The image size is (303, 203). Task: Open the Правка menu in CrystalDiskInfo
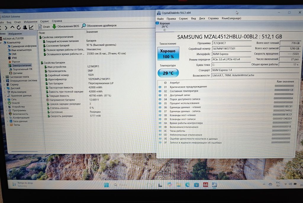(x=171, y=19)
